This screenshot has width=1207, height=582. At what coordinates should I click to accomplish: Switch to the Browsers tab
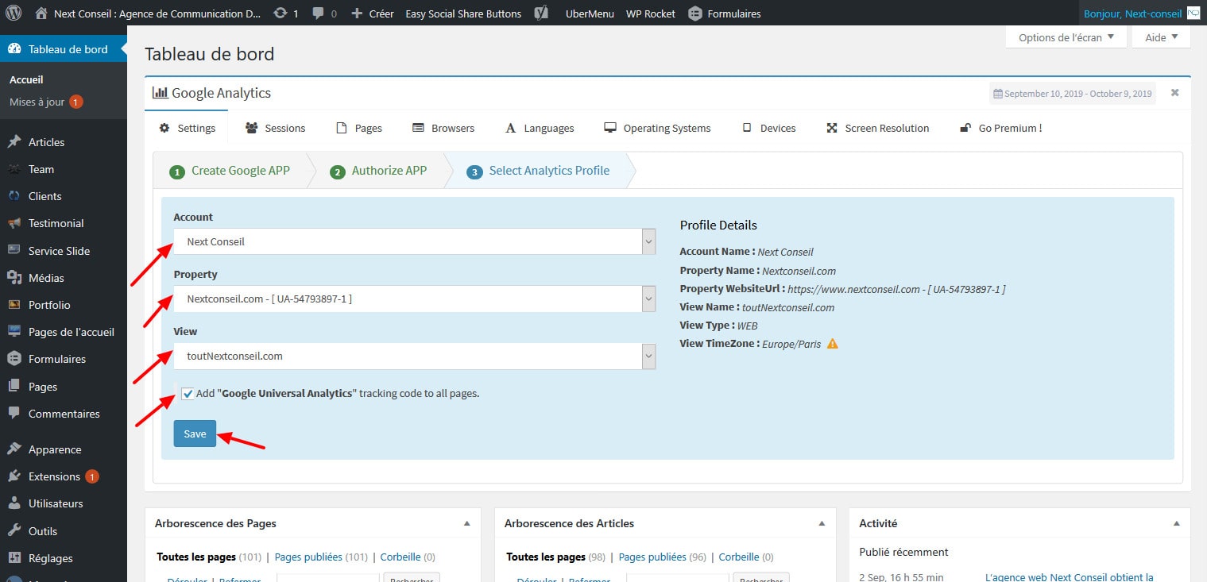[443, 128]
